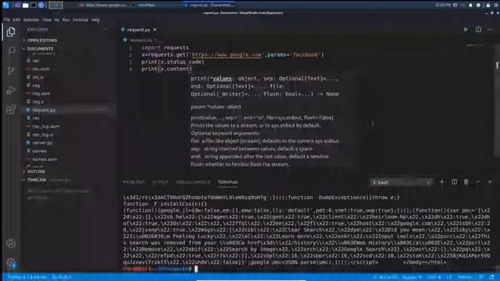
Task: Open file rec.o in the explorer
Action: pyautogui.click(x=37, y=77)
